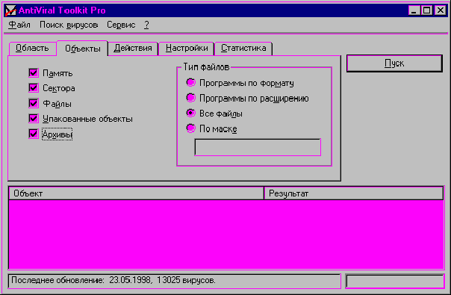The image size is (451, 295).
Task: Open the Настройки tab
Action: [x=187, y=48]
